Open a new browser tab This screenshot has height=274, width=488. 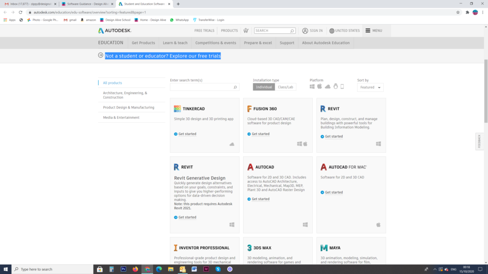coord(178,4)
